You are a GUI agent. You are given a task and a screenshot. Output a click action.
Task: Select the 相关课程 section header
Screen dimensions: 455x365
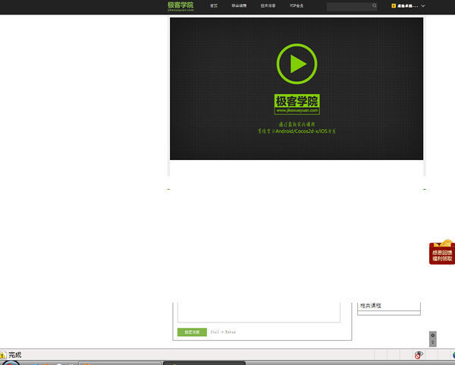371,306
